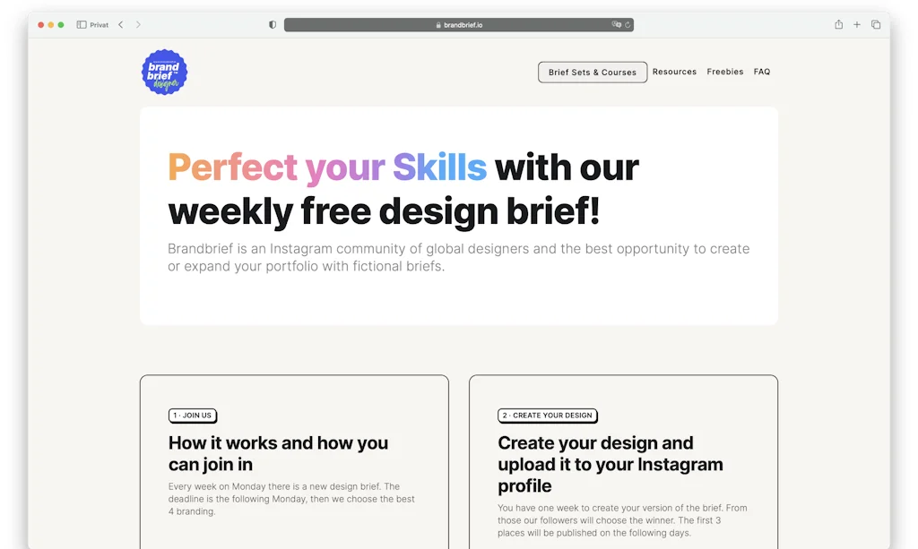This screenshot has height=549, width=918.
Task: Show the tab overview using its icon
Action: 876,24
